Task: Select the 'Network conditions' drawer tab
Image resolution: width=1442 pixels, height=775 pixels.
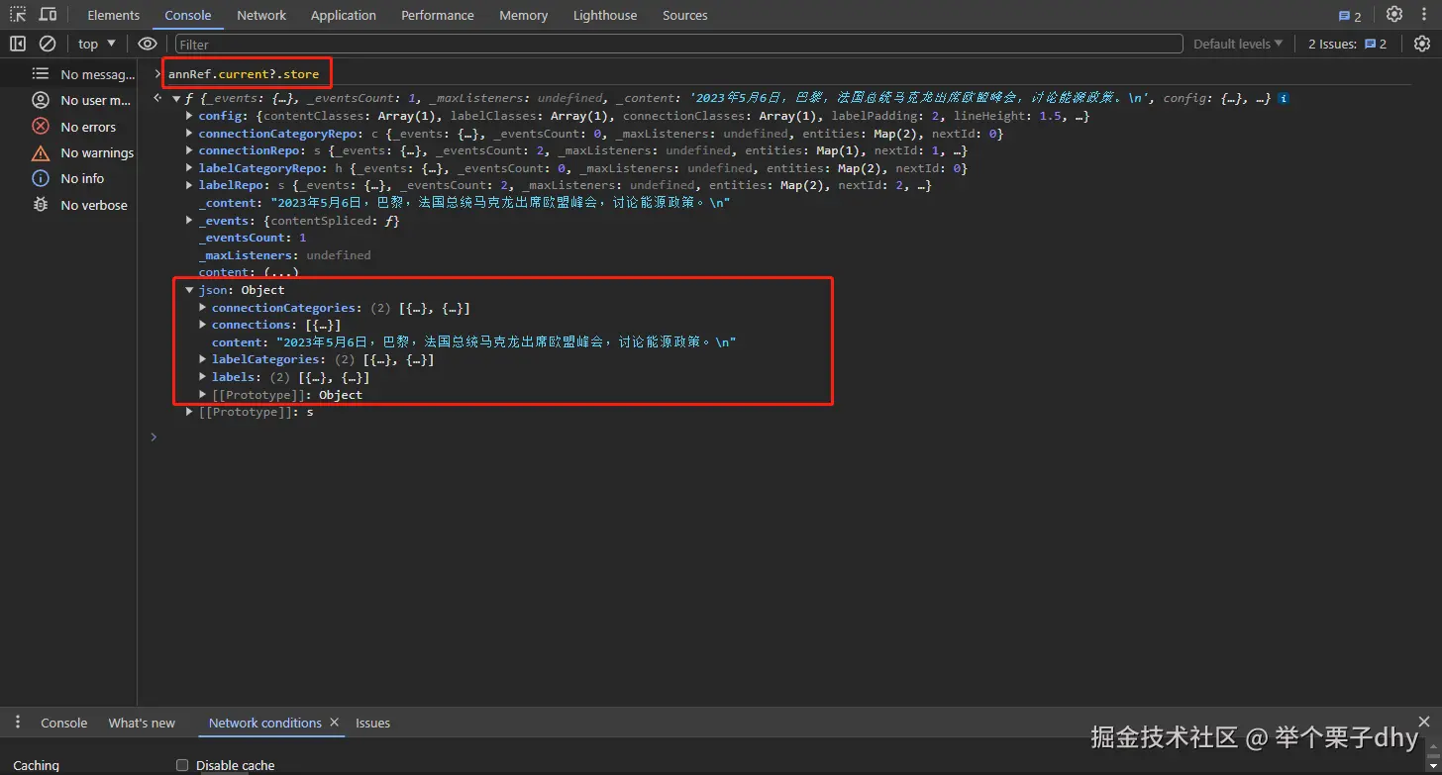Action: pos(265,723)
